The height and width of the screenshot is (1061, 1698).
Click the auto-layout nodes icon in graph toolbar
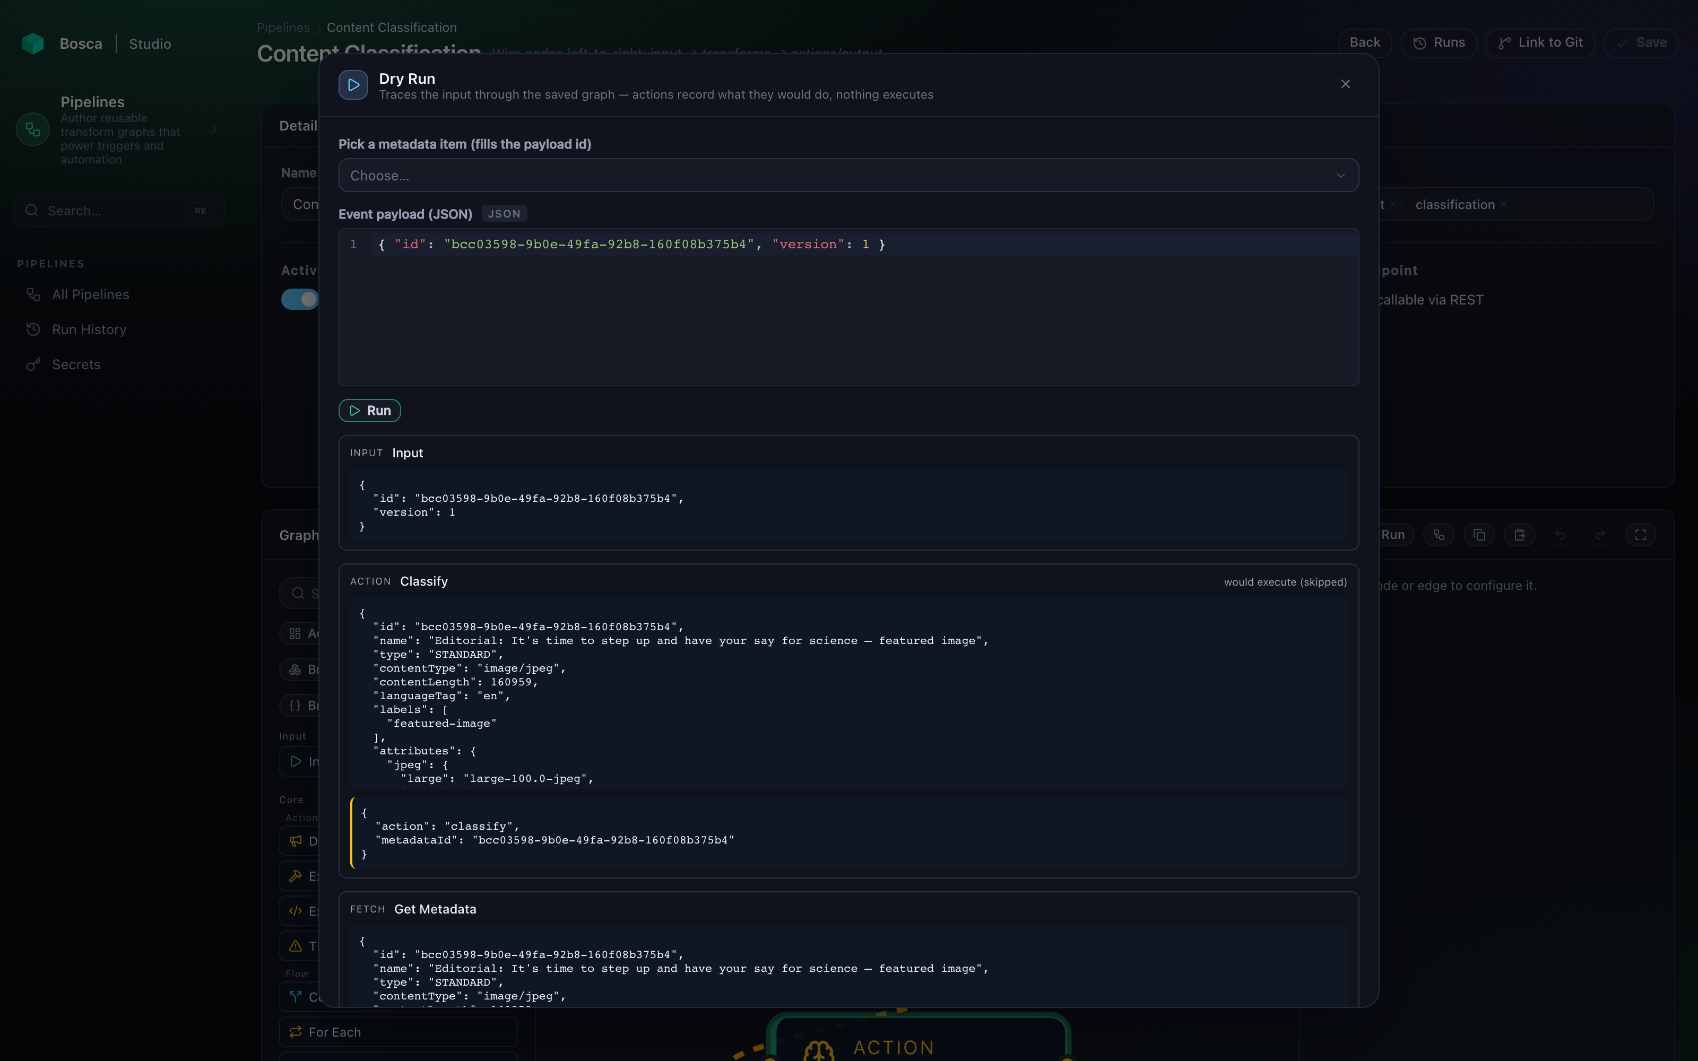(1439, 535)
